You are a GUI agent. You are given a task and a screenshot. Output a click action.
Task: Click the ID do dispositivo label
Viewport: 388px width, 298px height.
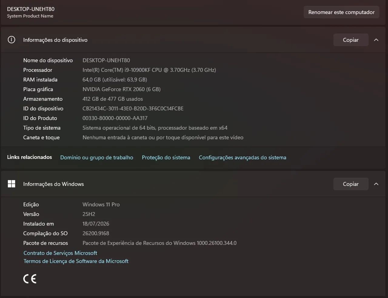[43, 108]
